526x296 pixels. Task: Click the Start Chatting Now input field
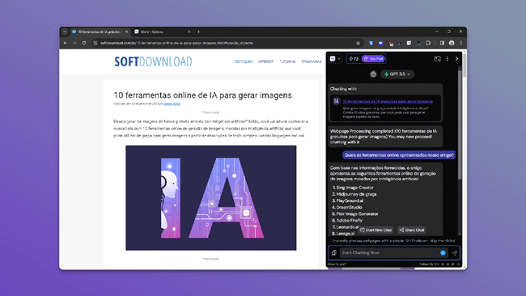point(390,253)
